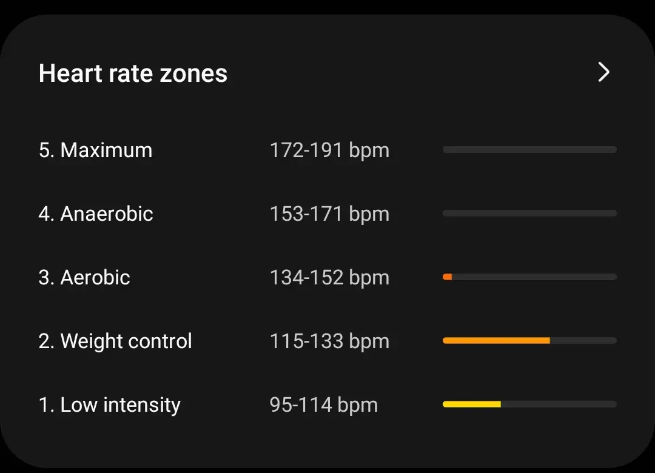Select the Weight control zone row
Image resolution: width=655 pixels, height=473 pixels.
[115, 341]
